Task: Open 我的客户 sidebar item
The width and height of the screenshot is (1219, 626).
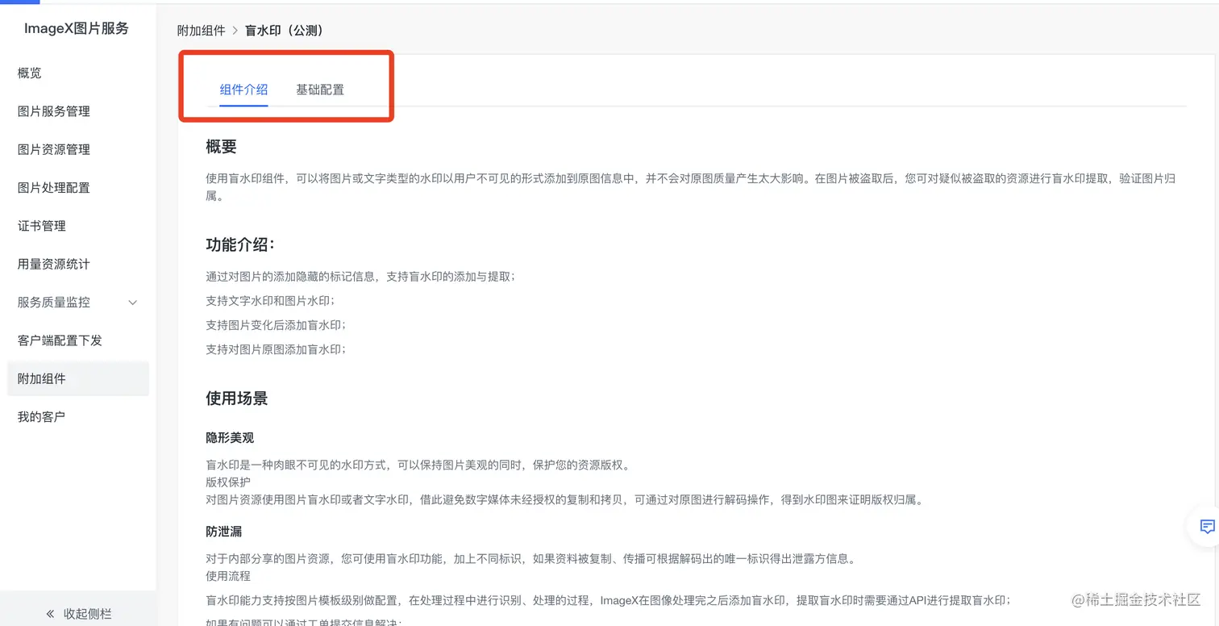Action: click(x=42, y=417)
